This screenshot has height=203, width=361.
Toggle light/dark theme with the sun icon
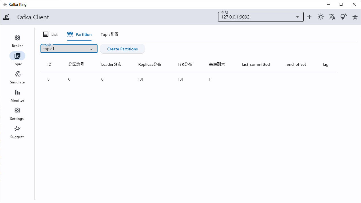tap(321, 17)
